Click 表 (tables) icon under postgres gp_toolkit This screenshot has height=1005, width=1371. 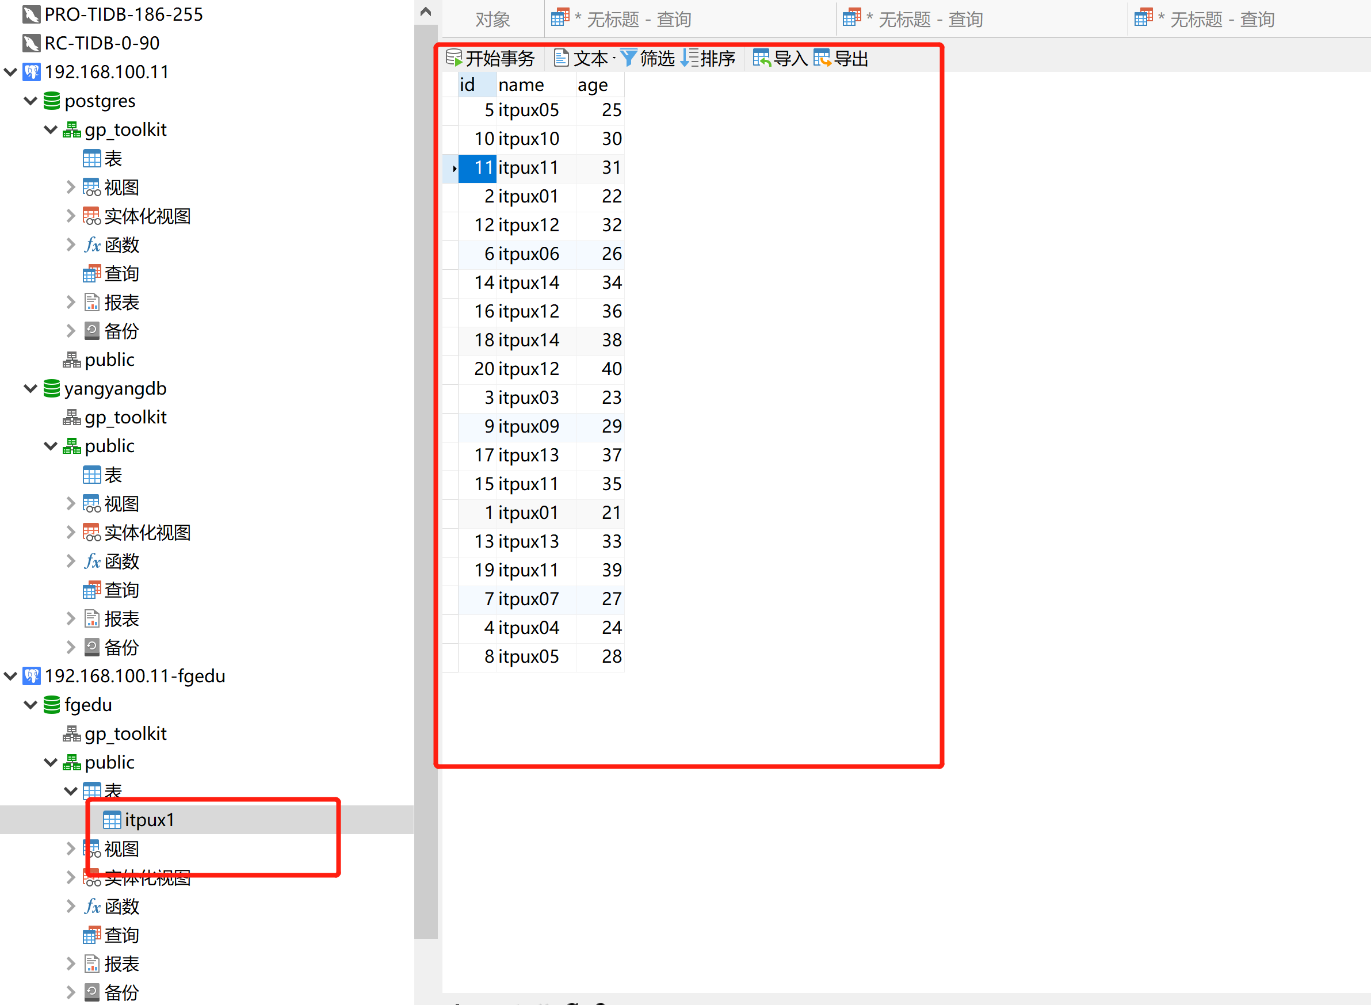click(x=92, y=159)
